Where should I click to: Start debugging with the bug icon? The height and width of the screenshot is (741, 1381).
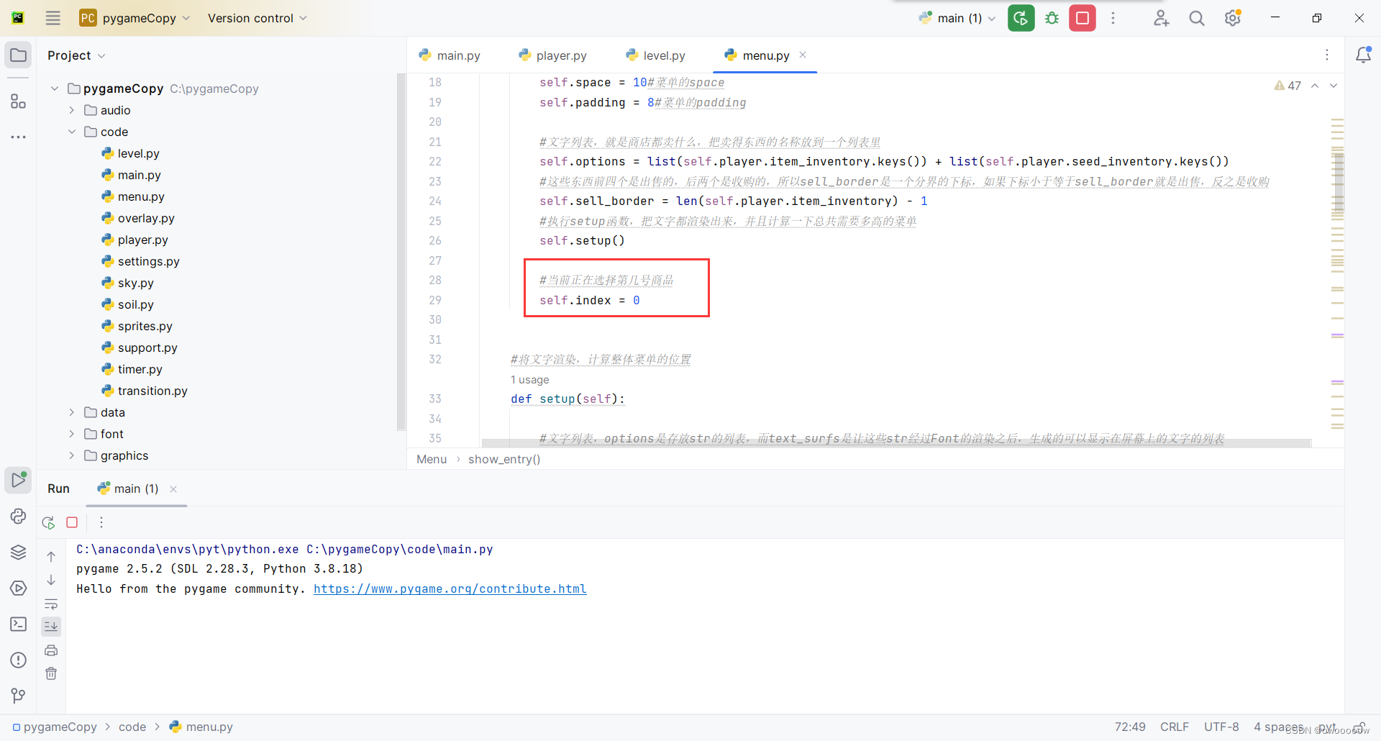[x=1052, y=18]
